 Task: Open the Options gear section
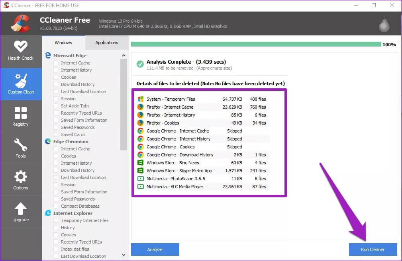coord(20,180)
